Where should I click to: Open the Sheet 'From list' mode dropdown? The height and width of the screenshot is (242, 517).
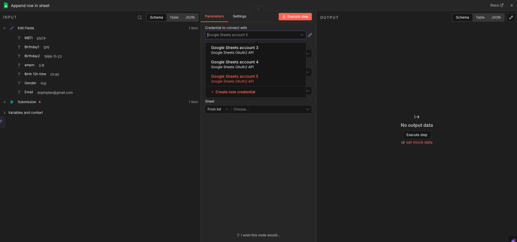pyautogui.click(x=218, y=109)
